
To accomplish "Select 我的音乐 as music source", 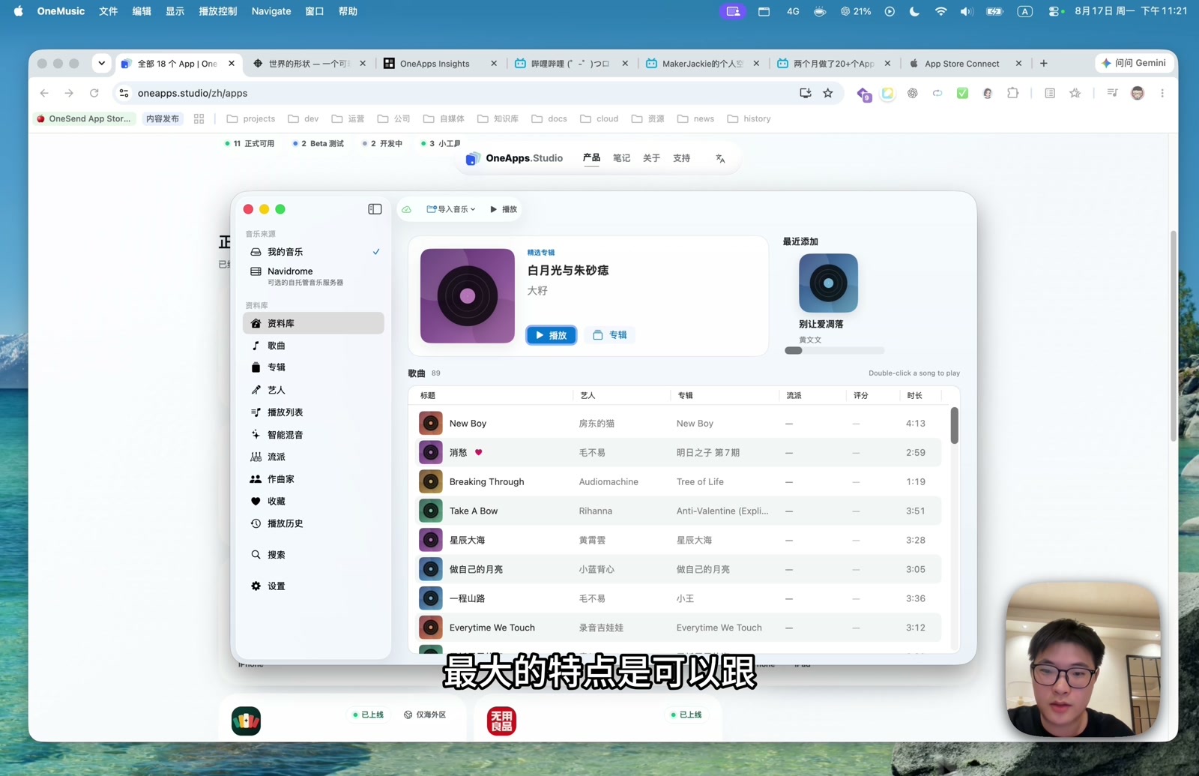I will [x=313, y=252].
